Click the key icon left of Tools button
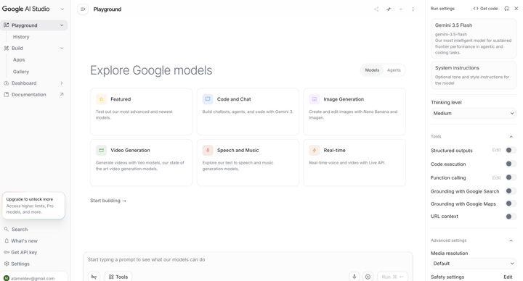Viewport: 523px width, 281px height. (94, 277)
